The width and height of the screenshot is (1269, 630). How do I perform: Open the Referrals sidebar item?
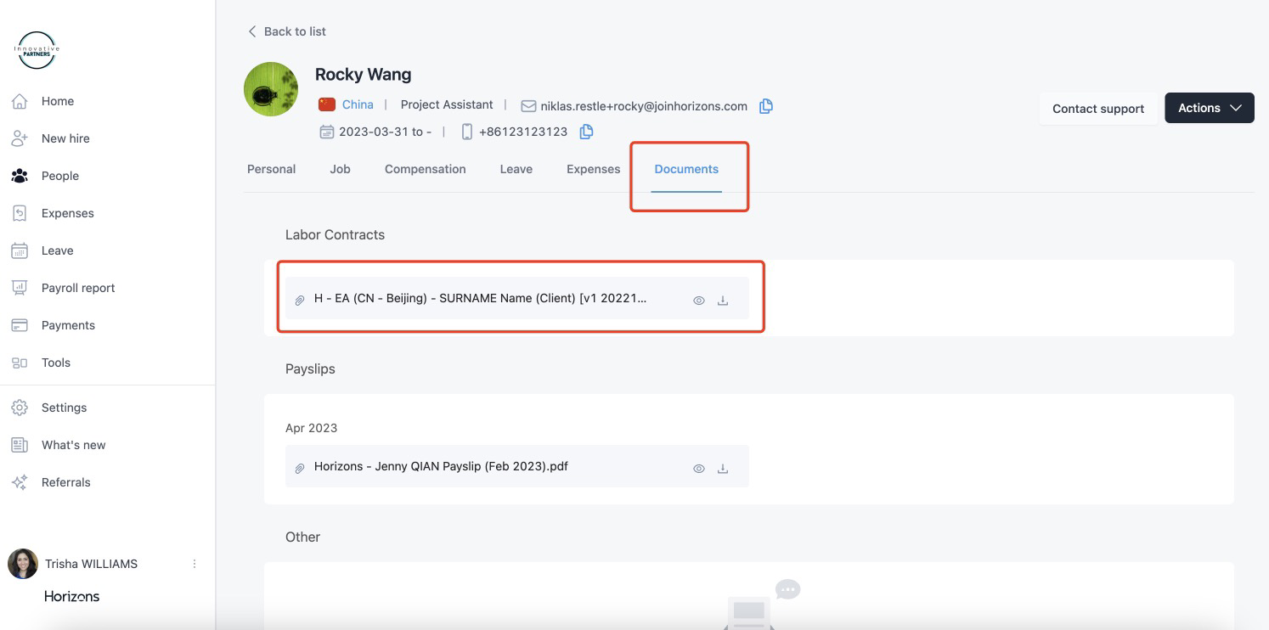[x=65, y=482]
